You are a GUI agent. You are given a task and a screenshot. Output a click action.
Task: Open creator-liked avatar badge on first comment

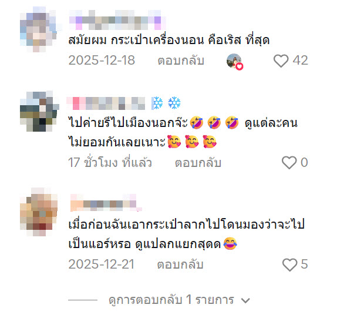point(235,62)
